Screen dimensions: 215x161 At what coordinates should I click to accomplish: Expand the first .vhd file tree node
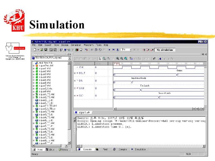click(34, 66)
